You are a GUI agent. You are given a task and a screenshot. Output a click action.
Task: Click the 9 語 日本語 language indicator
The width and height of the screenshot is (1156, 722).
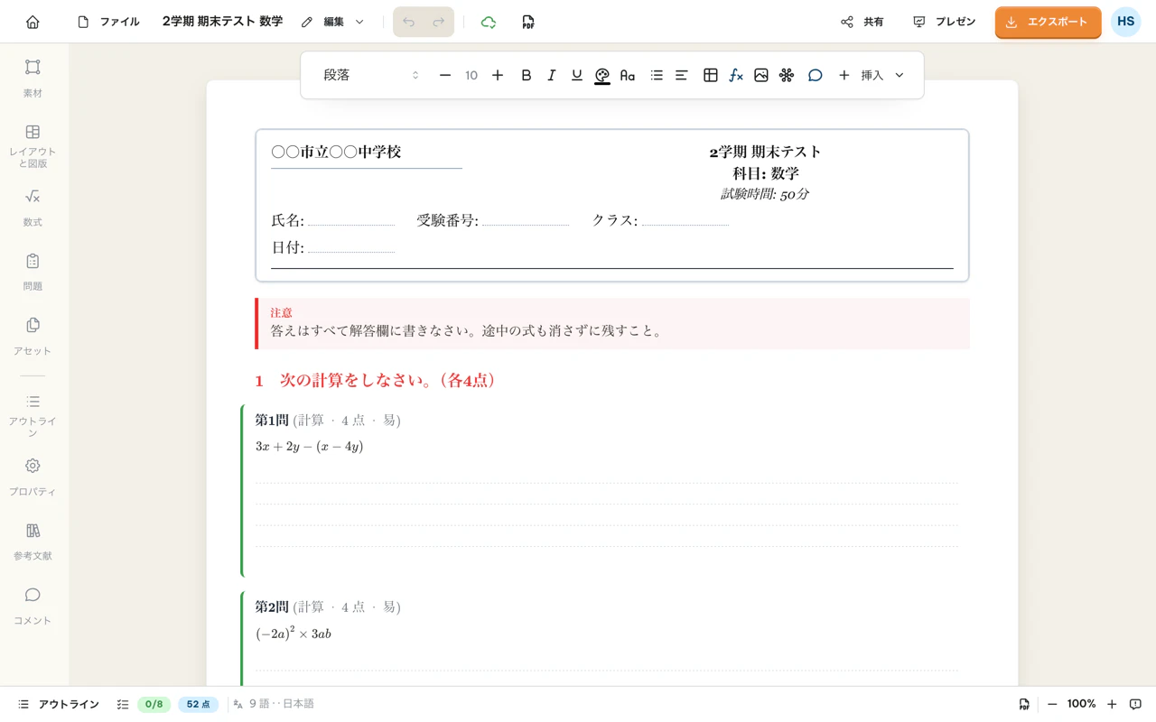pyautogui.click(x=274, y=704)
